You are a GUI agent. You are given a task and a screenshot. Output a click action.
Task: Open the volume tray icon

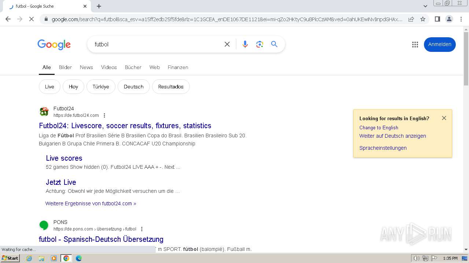pyautogui.click(x=417, y=258)
